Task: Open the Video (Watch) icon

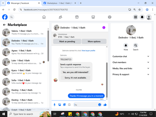Action: pos(77,17)
